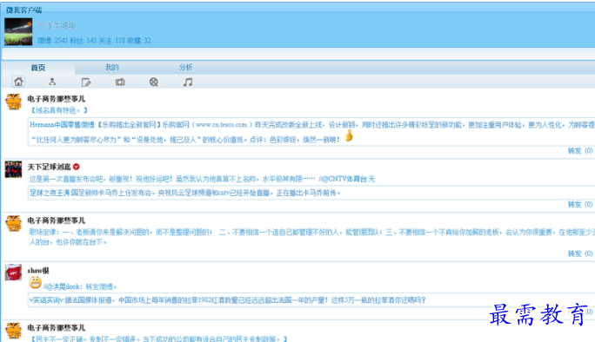Viewport: 595px width, 342px height.
Task: Select the 【域名真有特色。】 post text
Action: (58, 110)
